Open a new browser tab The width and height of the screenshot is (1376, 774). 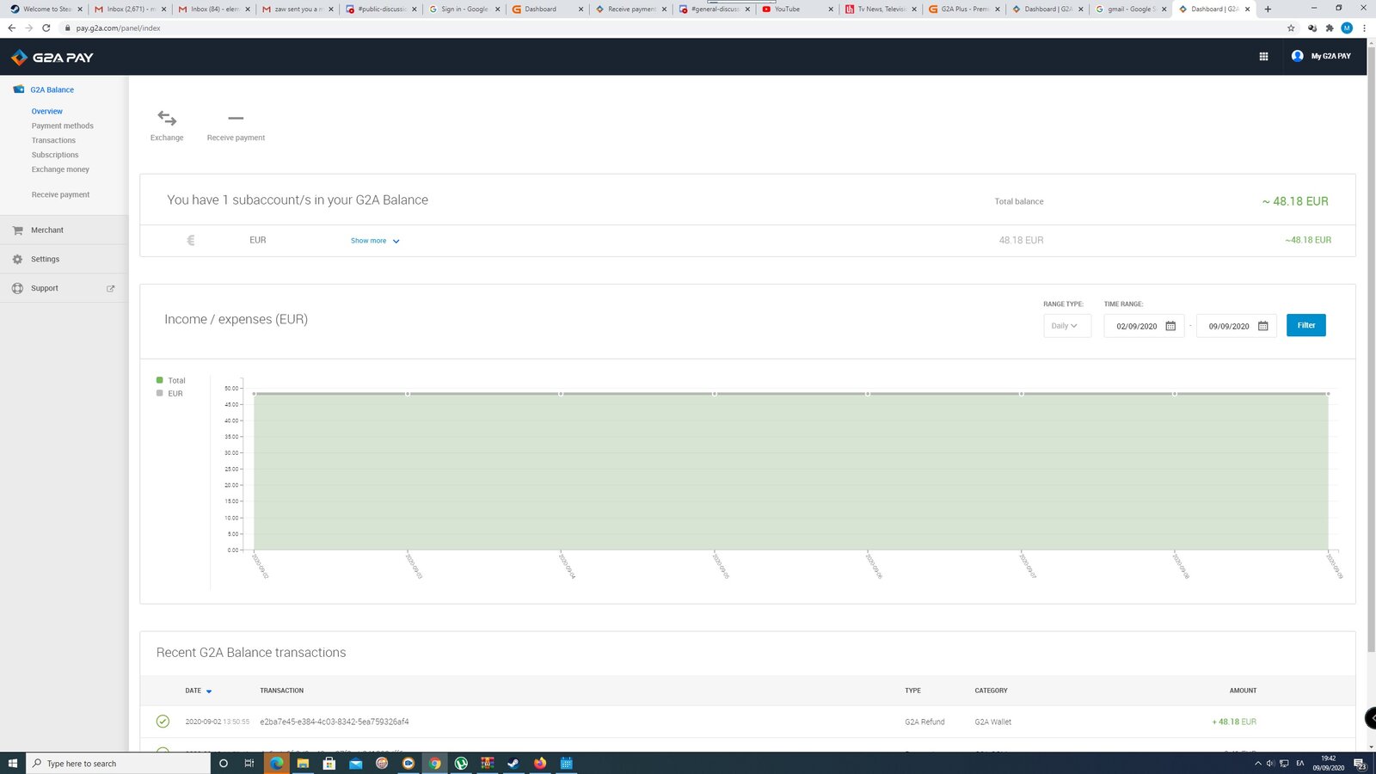(1268, 9)
